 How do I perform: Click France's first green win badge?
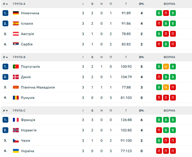159,120
